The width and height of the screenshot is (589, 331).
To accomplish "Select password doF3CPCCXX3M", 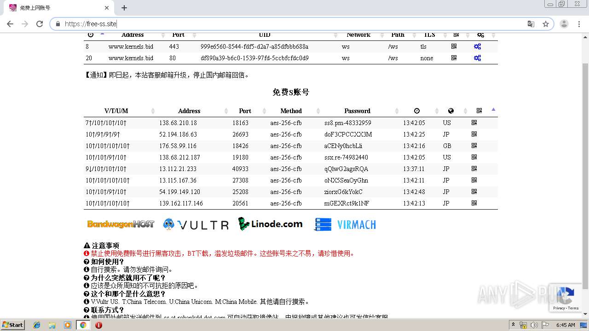I will (x=348, y=134).
